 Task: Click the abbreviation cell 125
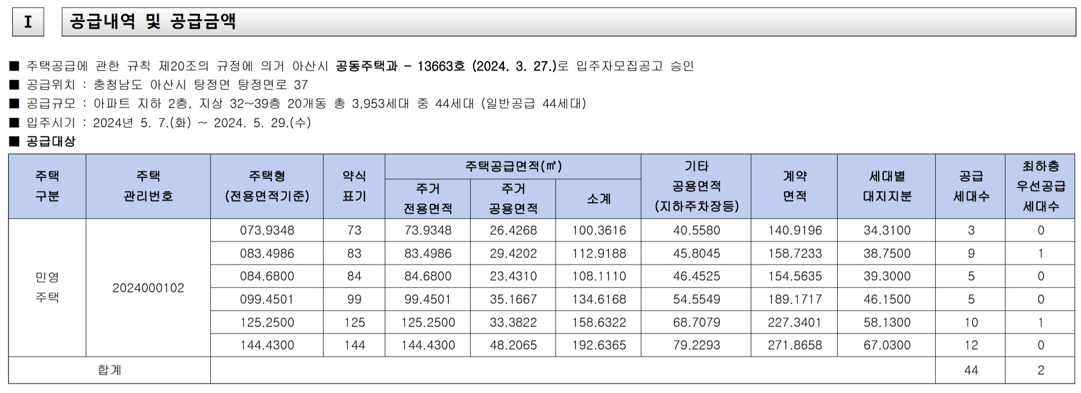coord(354,322)
